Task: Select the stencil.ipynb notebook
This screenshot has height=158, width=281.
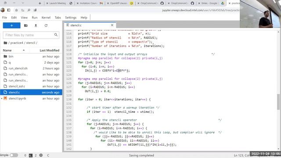Action: point(31,98)
